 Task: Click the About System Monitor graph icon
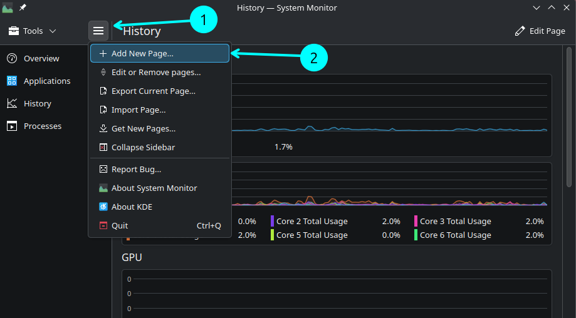[103, 188]
